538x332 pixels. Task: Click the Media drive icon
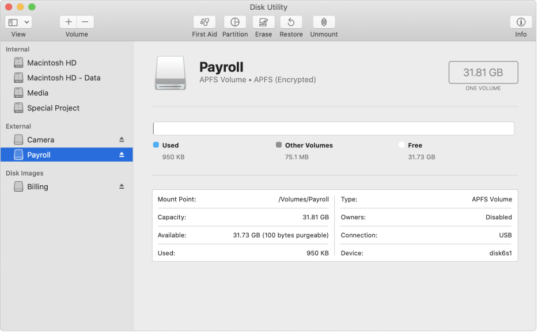point(18,93)
